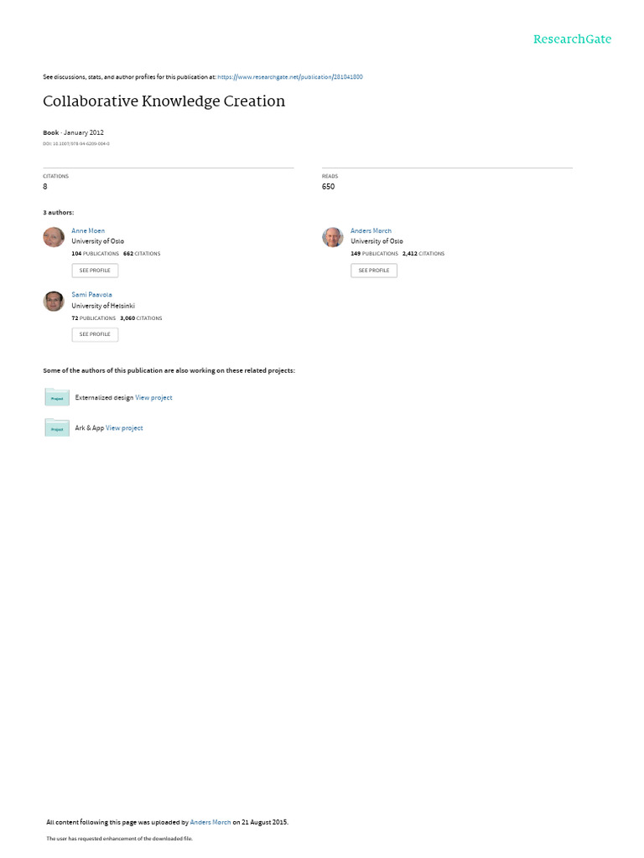Click the reads count of 650

(x=328, y=187)
